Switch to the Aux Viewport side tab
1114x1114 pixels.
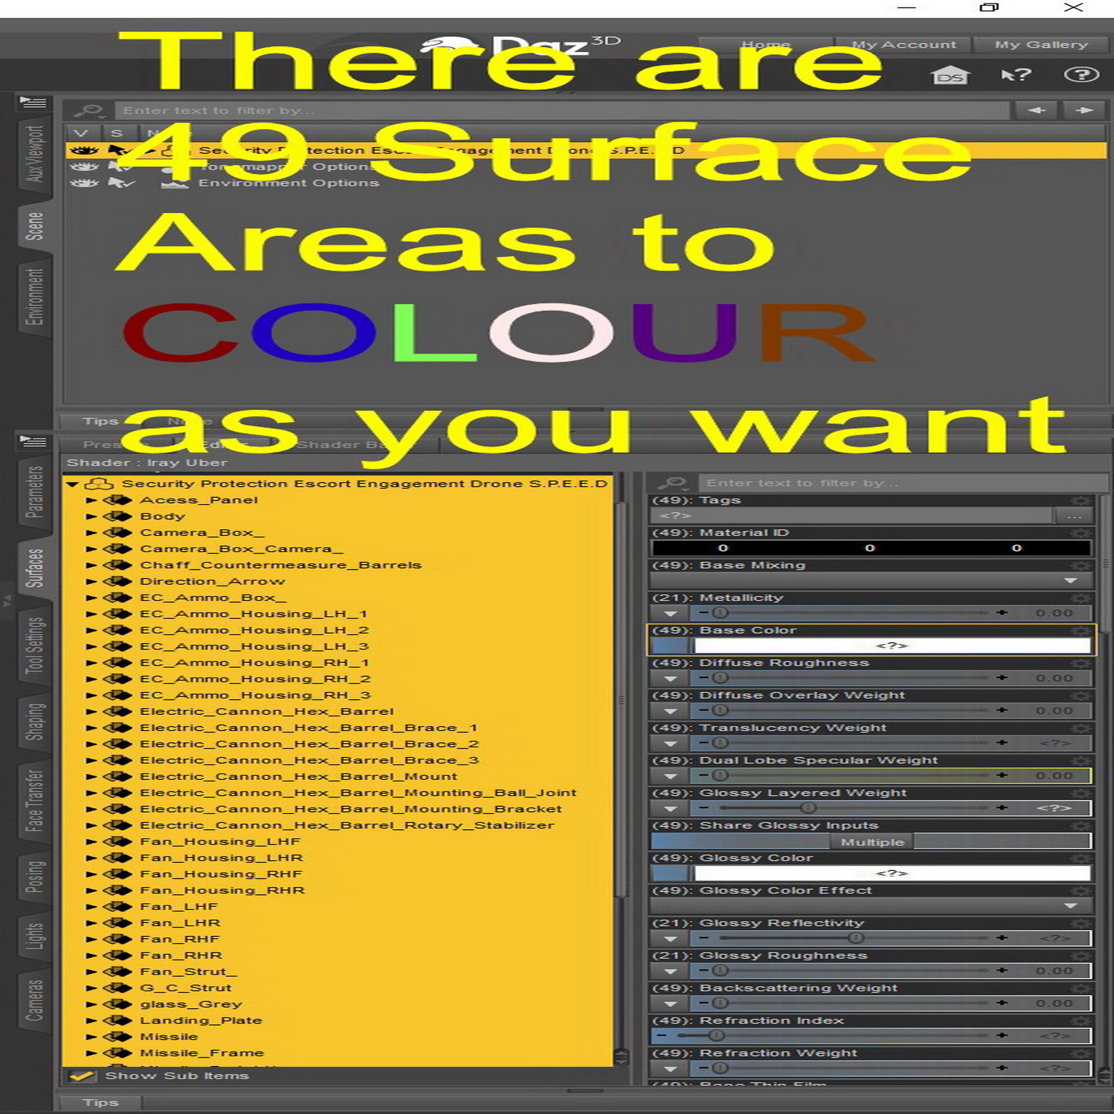[34, 153]
